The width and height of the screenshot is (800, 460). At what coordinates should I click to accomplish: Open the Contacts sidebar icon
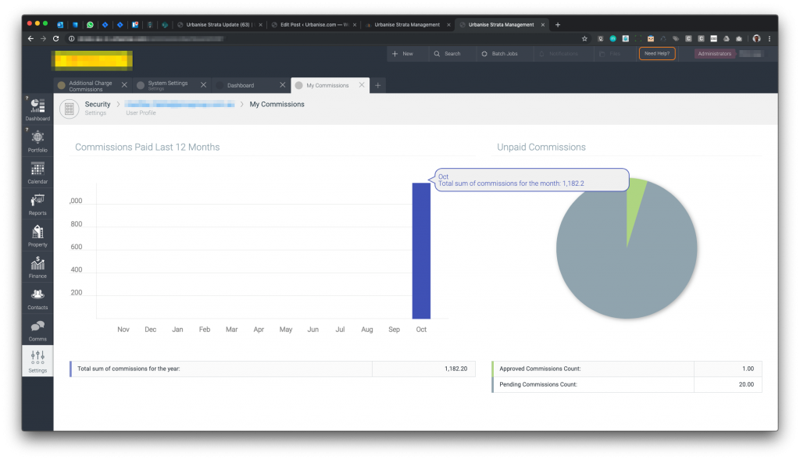[x=37, y=298]
